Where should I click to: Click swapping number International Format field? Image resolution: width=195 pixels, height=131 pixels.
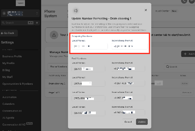(130, 46)
